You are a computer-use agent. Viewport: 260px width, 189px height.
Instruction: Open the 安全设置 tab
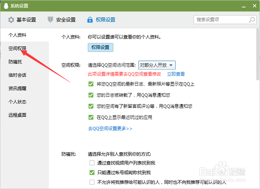[62, 20]
